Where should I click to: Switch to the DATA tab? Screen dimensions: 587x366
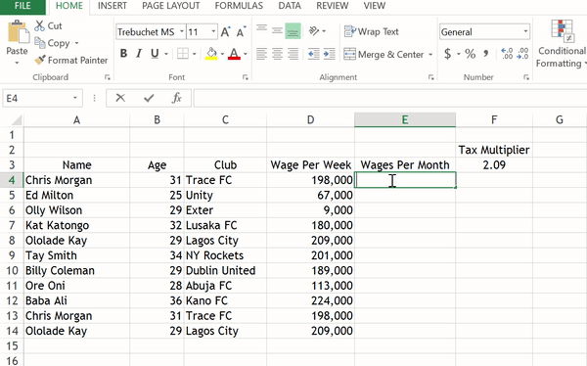290,6
